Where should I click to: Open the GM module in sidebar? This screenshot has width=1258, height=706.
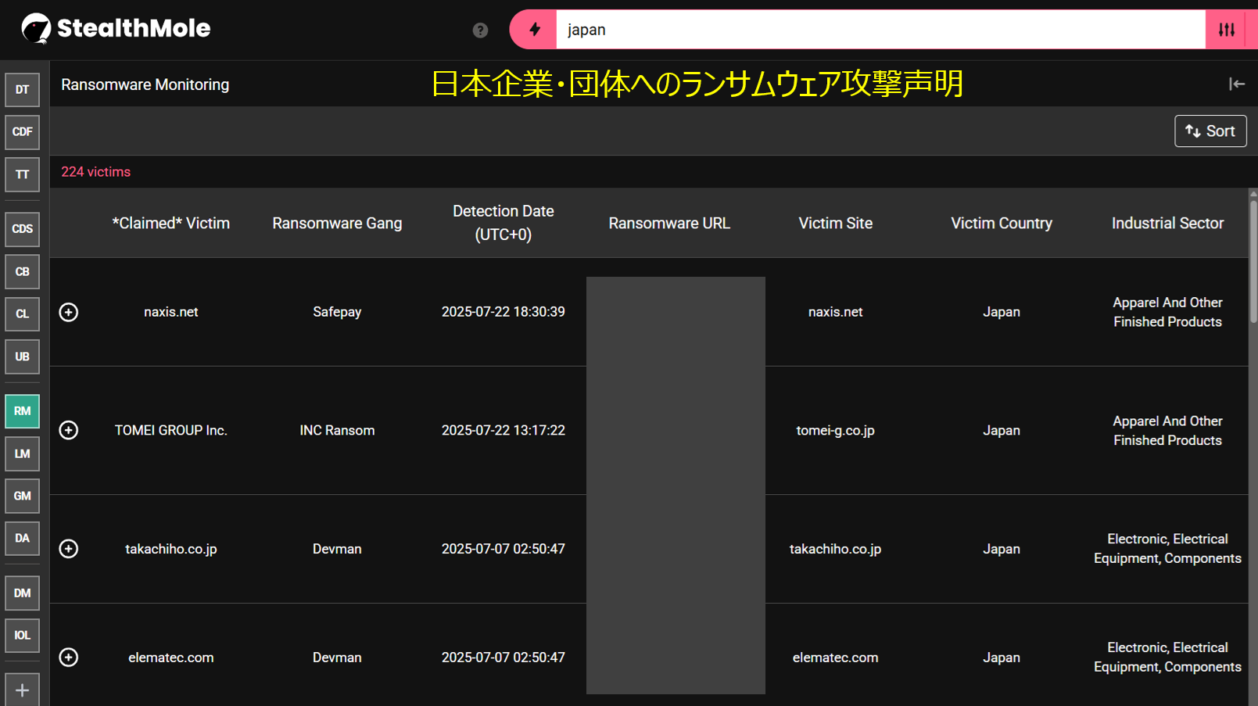(x=22, y=496)
